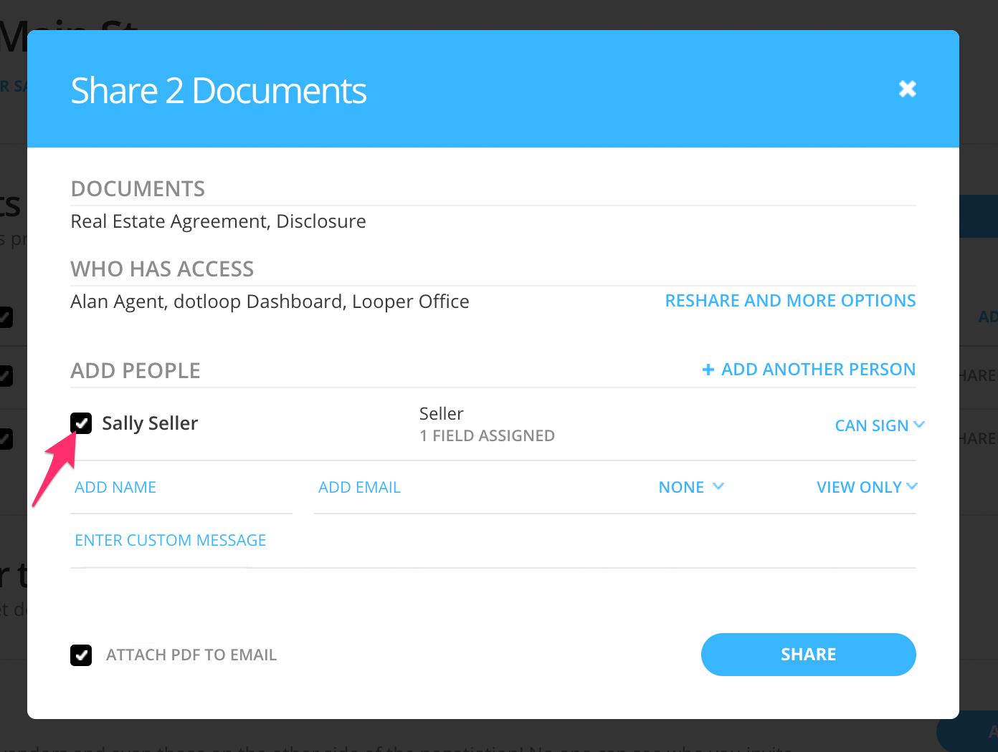The image size is (998, 752).
Task: Click the ADD NAME field
Action: [x=115, y=486]
